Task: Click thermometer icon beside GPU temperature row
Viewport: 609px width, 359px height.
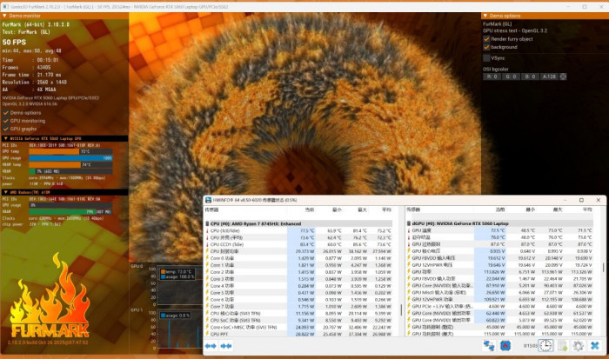Action: pos(409,230)
